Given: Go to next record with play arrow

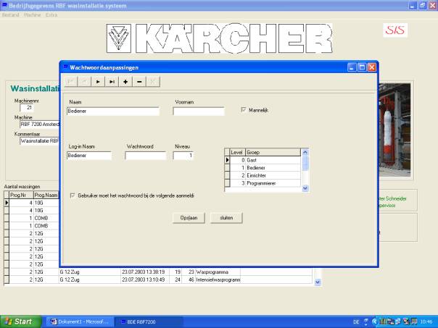Looking at the screenshot, I should pos(98,82).
